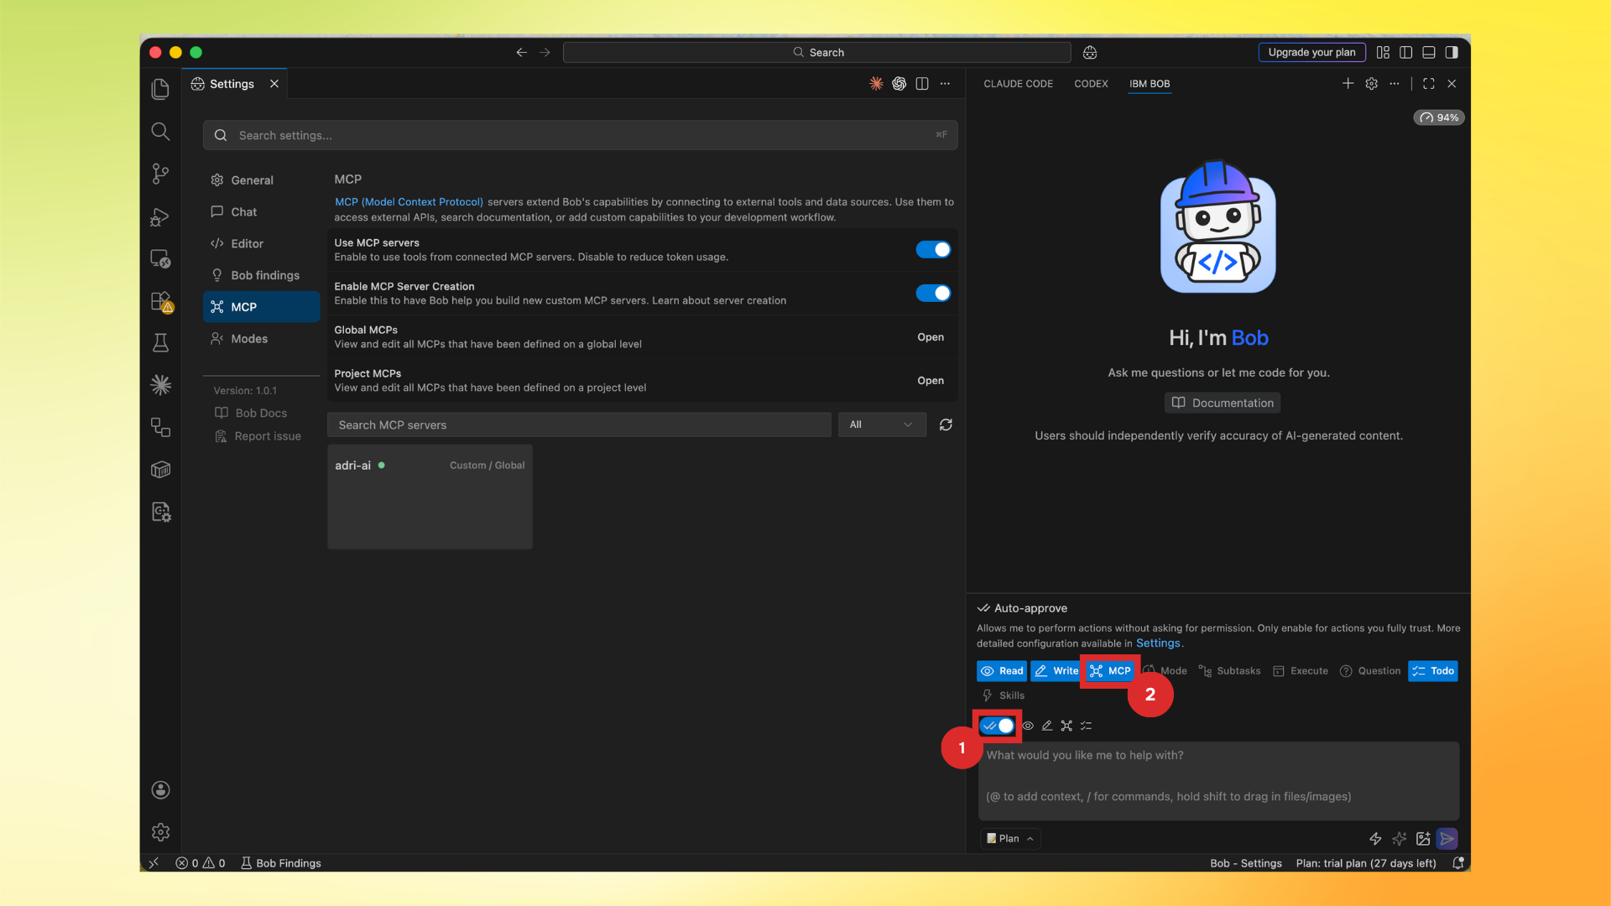1611x906 pixels.
Task: Click the image attach icon near the send button
Action: pos(1422,838)
